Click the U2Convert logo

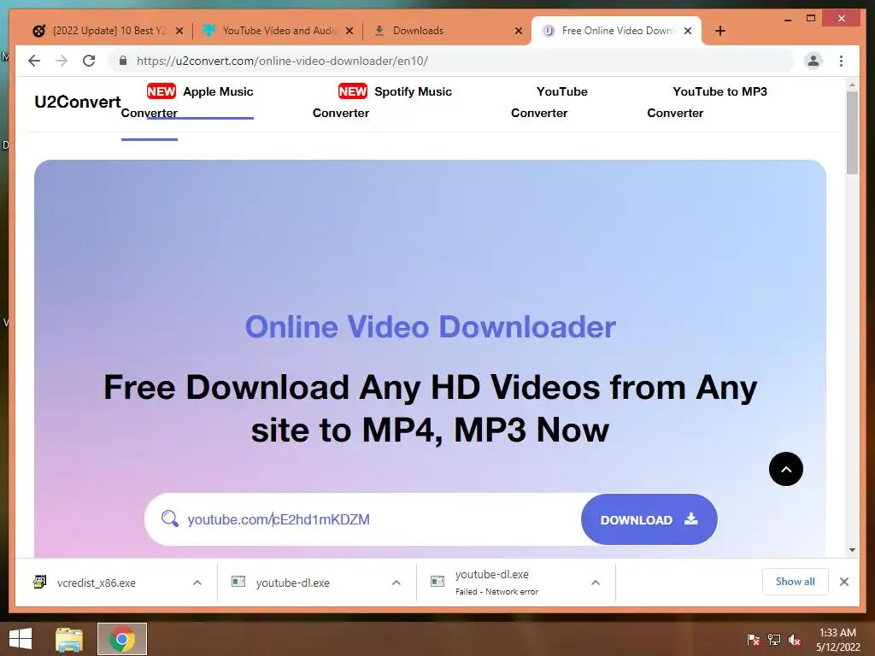(78, 102)
